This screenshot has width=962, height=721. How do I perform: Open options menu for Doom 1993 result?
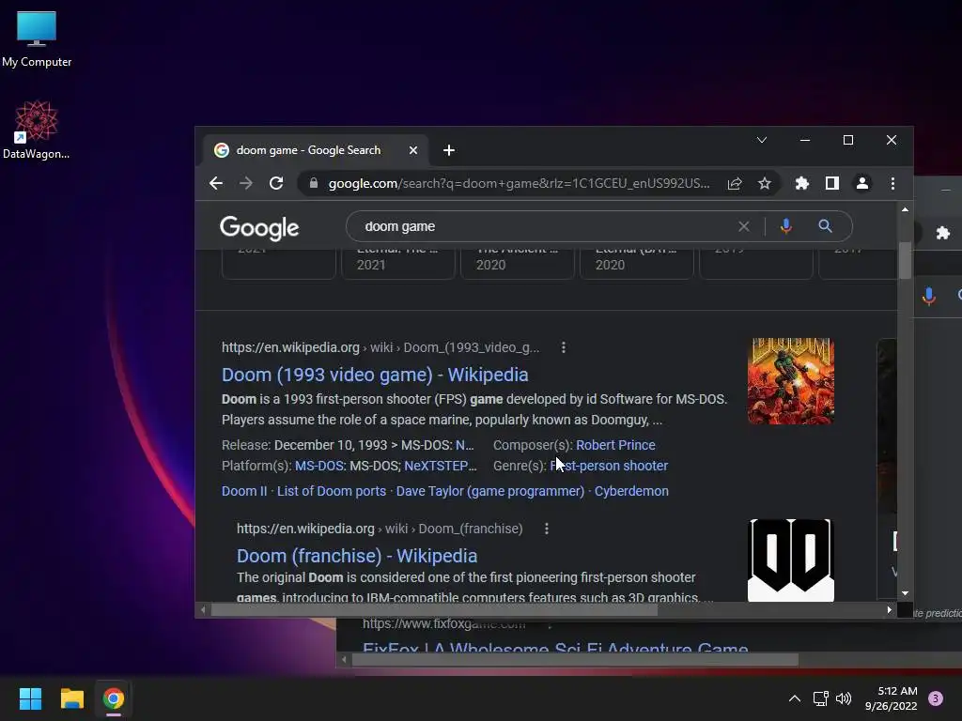564,347
